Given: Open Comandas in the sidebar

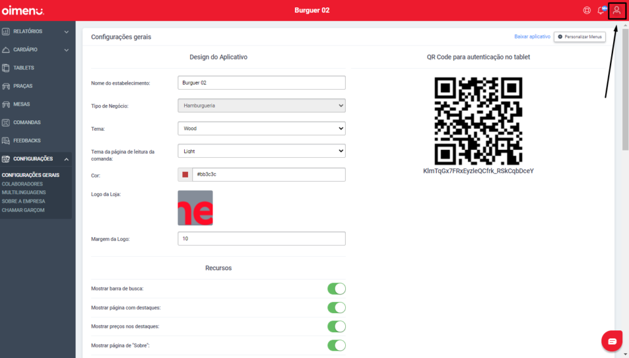Looking at the screenshot, I should [27, 123].
